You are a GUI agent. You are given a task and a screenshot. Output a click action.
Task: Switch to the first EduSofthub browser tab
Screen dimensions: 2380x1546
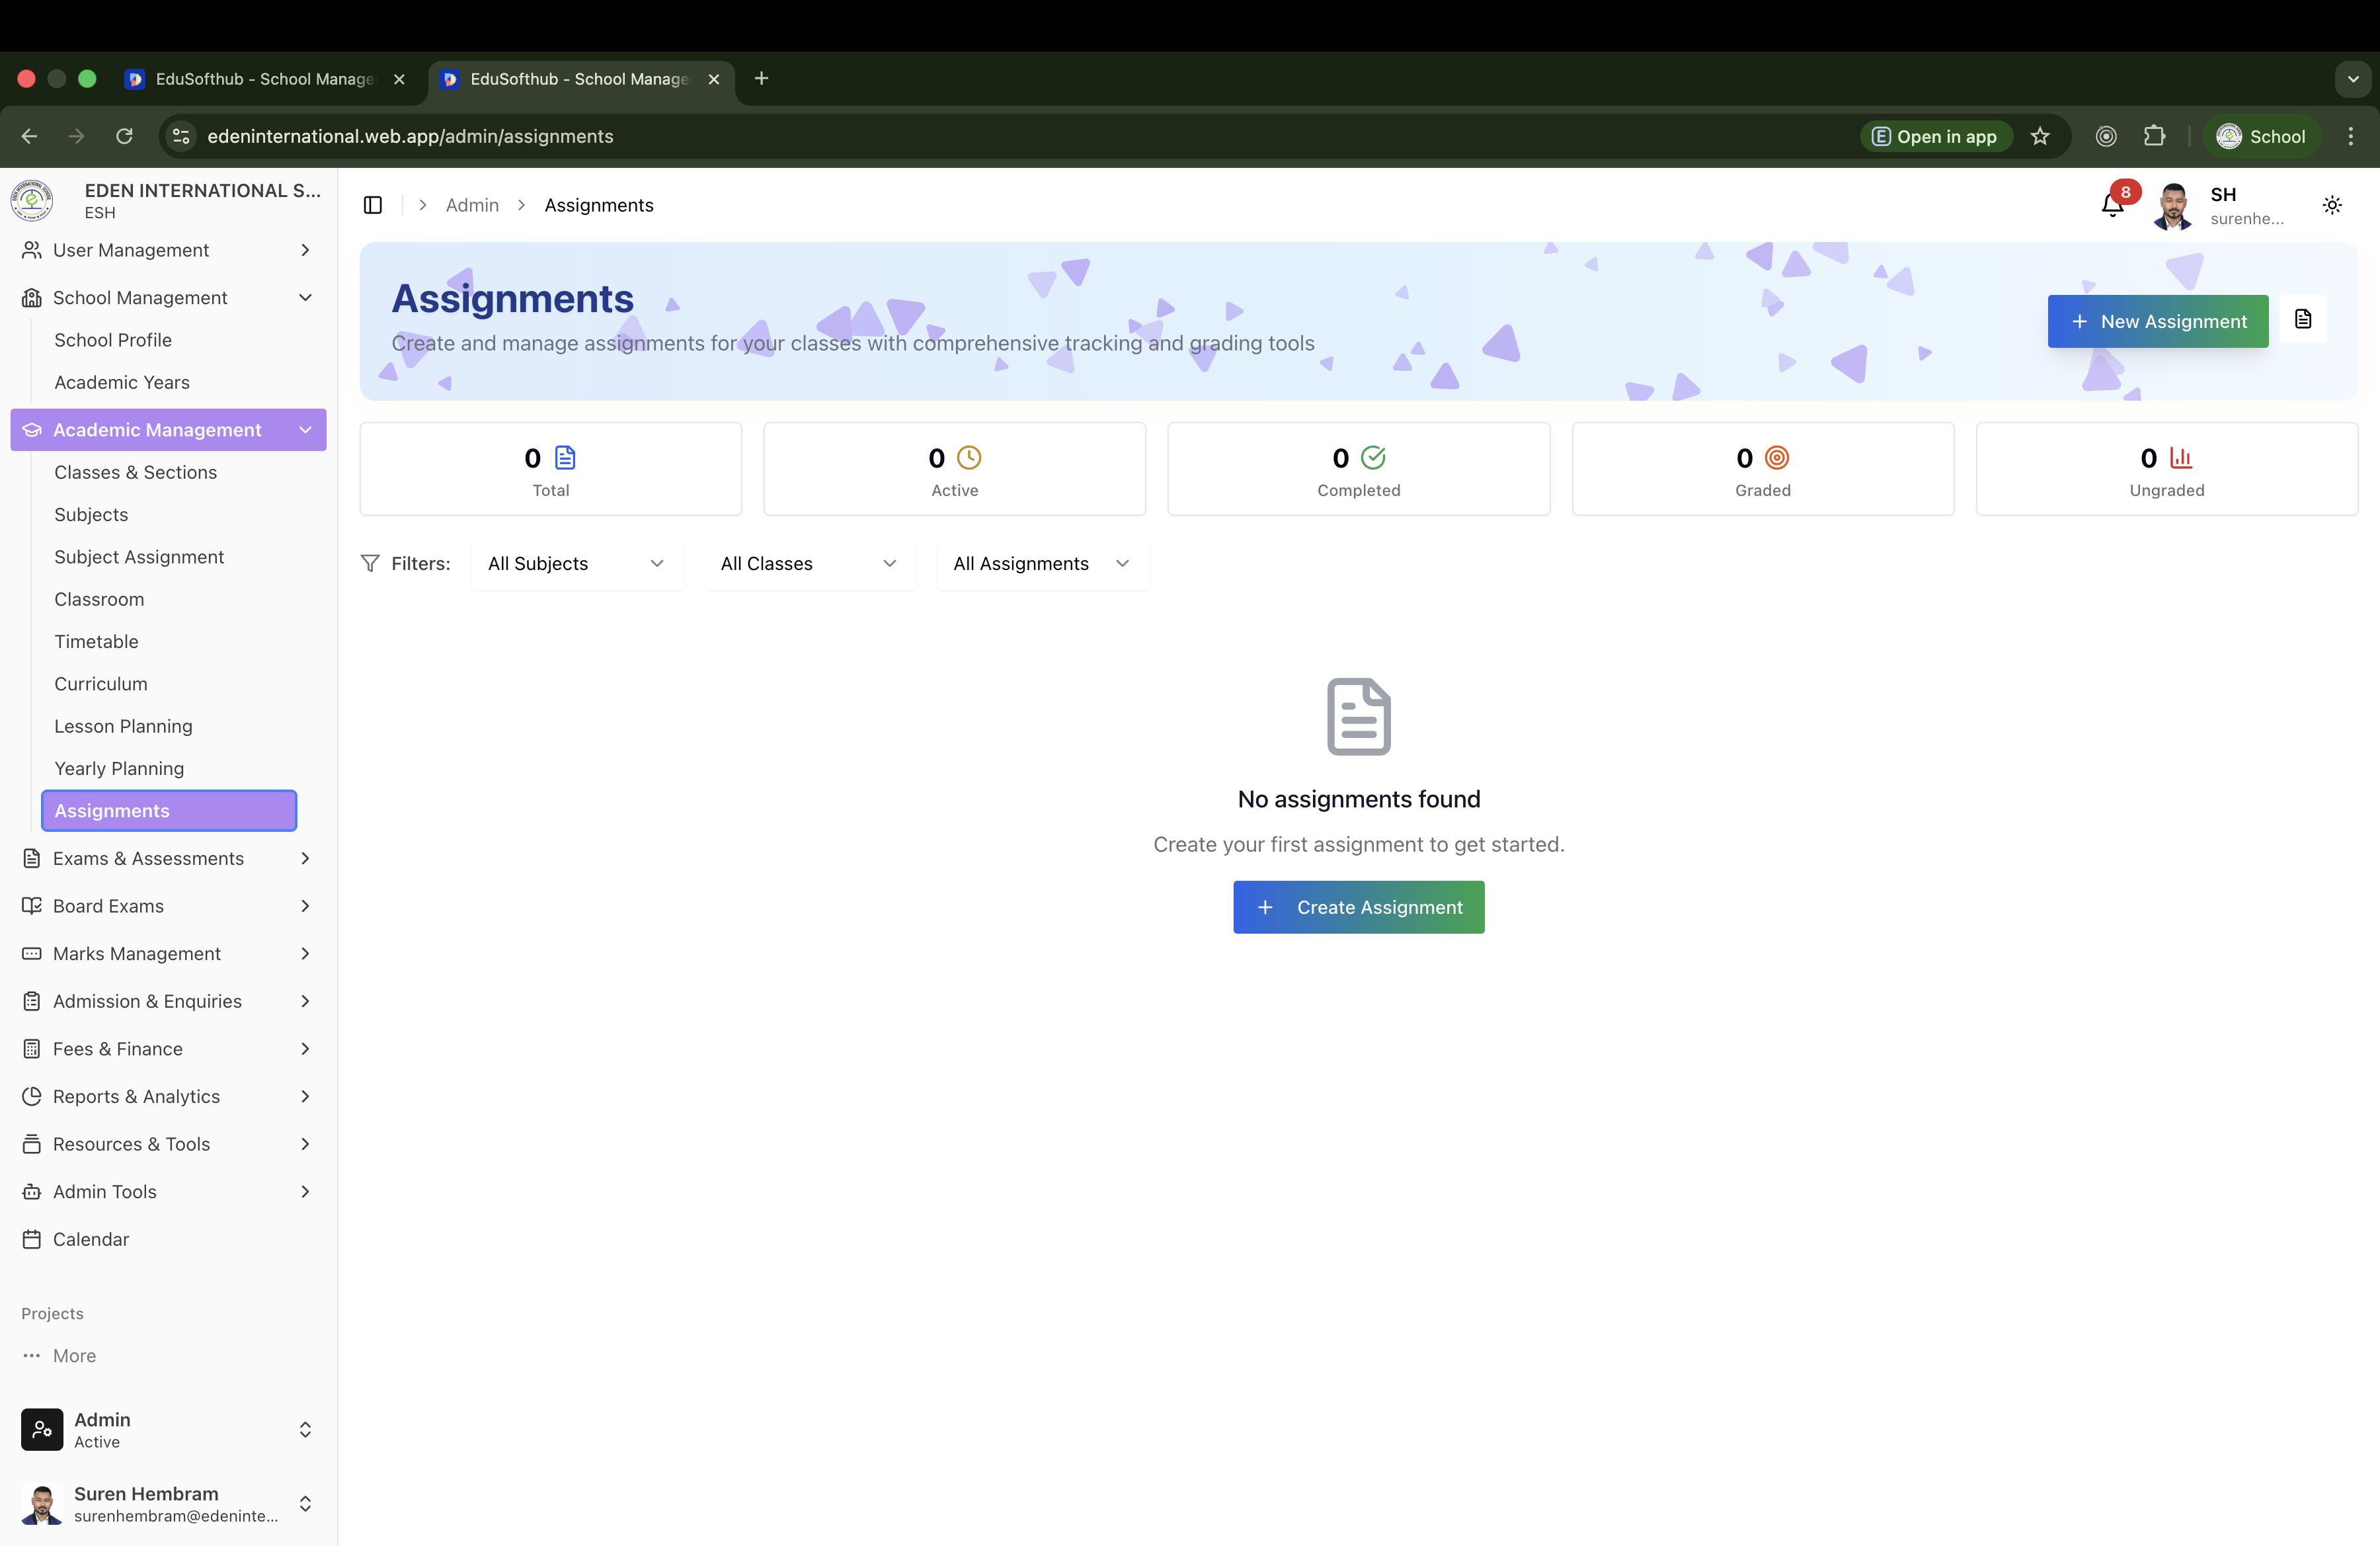(x=264, y=79)
